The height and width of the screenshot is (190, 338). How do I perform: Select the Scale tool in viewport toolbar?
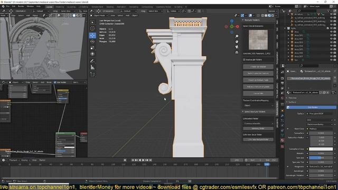[x=92, y=47]
